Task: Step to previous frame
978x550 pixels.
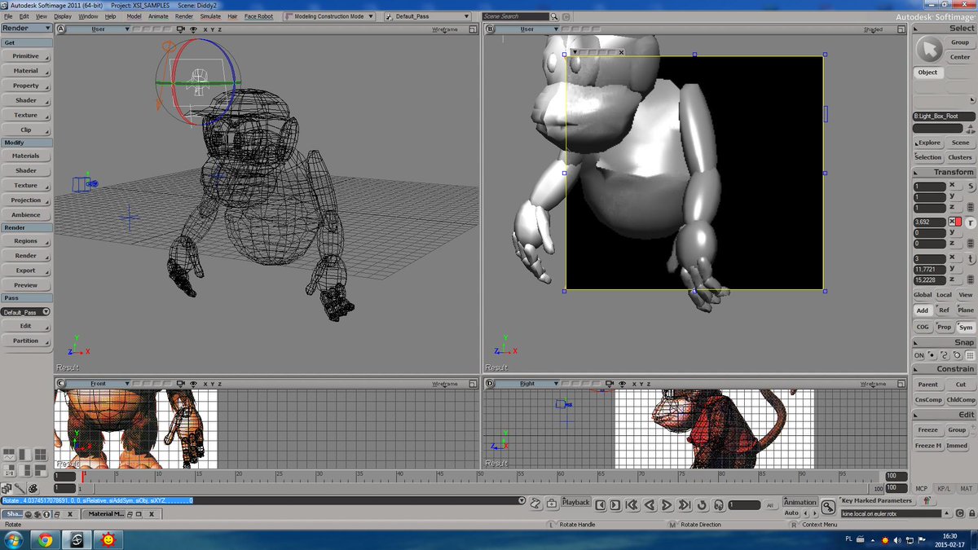Action: pyautogui.click(x=600, y=505)
